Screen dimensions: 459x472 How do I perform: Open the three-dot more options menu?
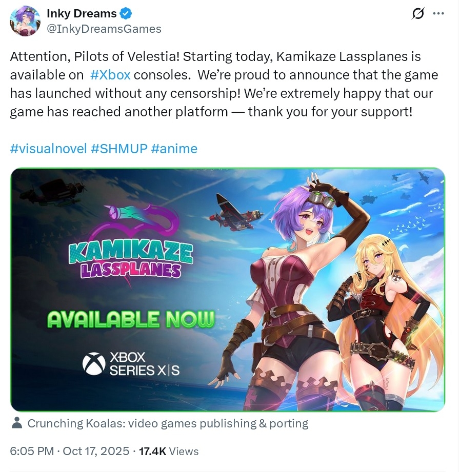coord(438,13)
